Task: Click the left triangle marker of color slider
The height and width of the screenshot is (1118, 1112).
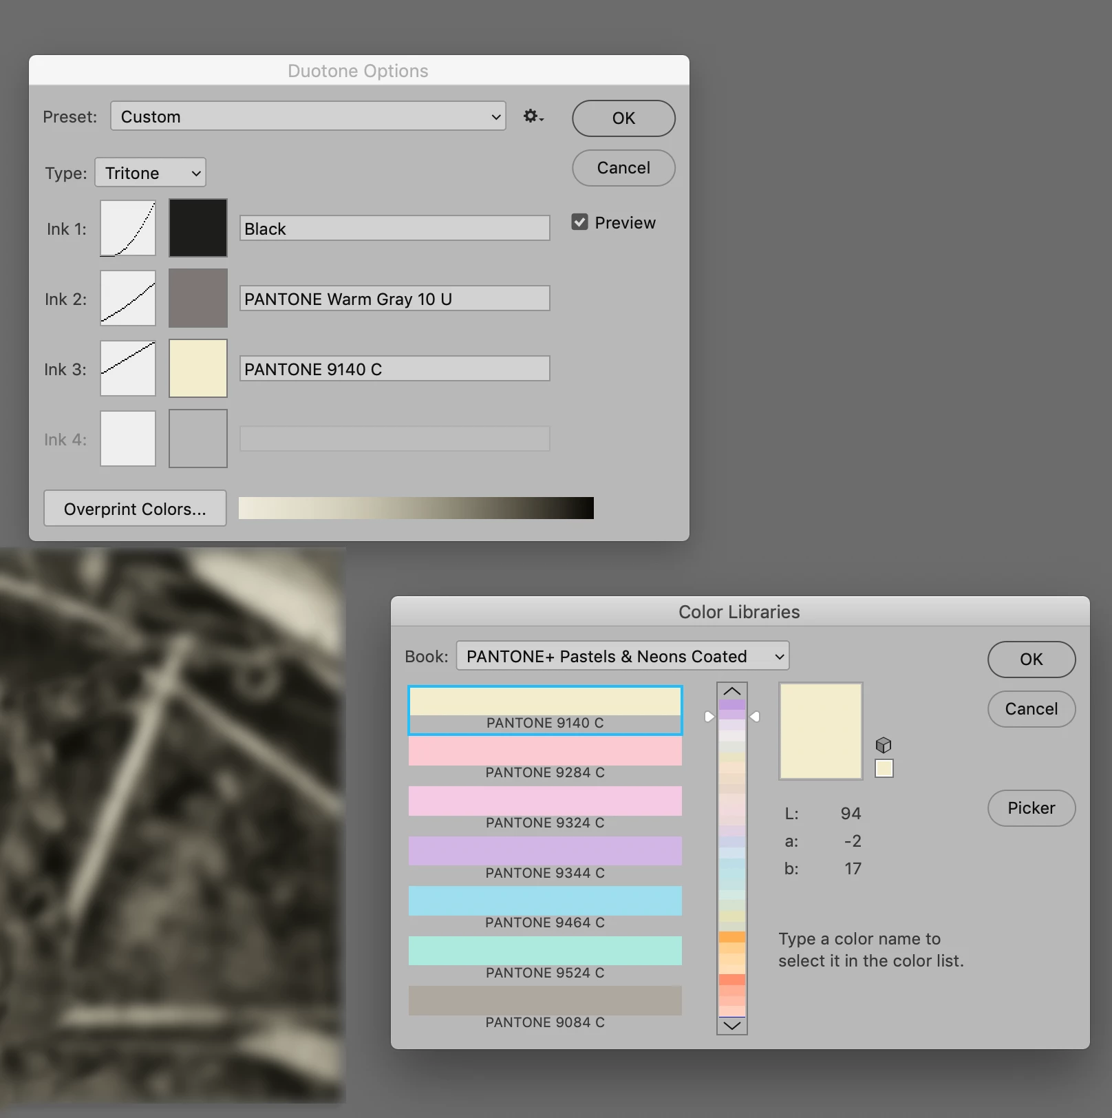Action: 709,717
